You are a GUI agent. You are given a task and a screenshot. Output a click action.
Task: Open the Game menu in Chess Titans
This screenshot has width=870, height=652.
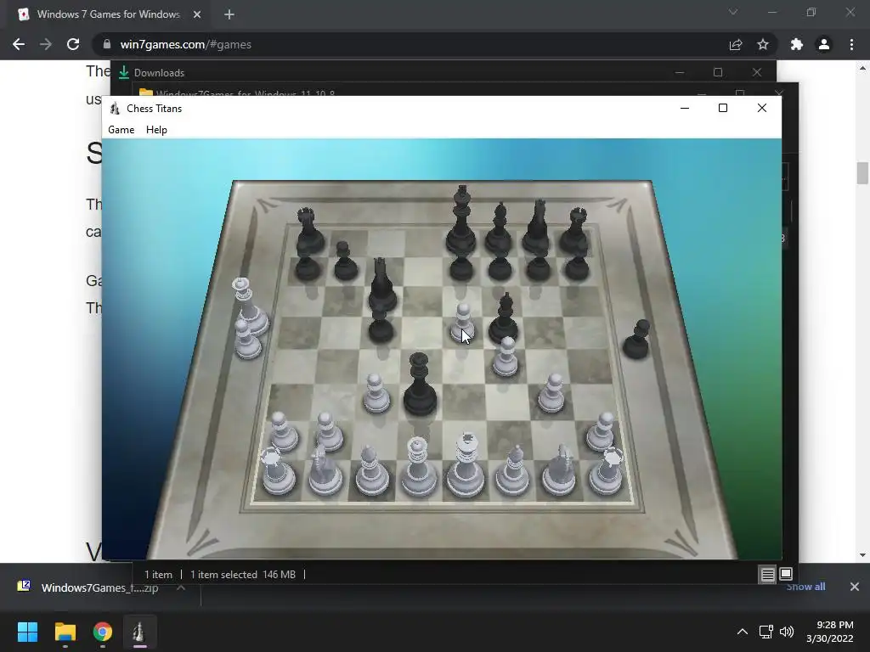point(121,130)
